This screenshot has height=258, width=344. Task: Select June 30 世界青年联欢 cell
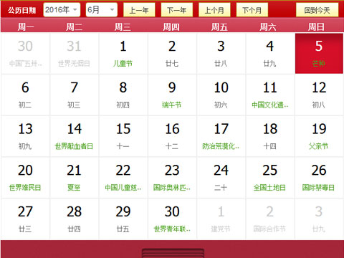coord(172,219)
